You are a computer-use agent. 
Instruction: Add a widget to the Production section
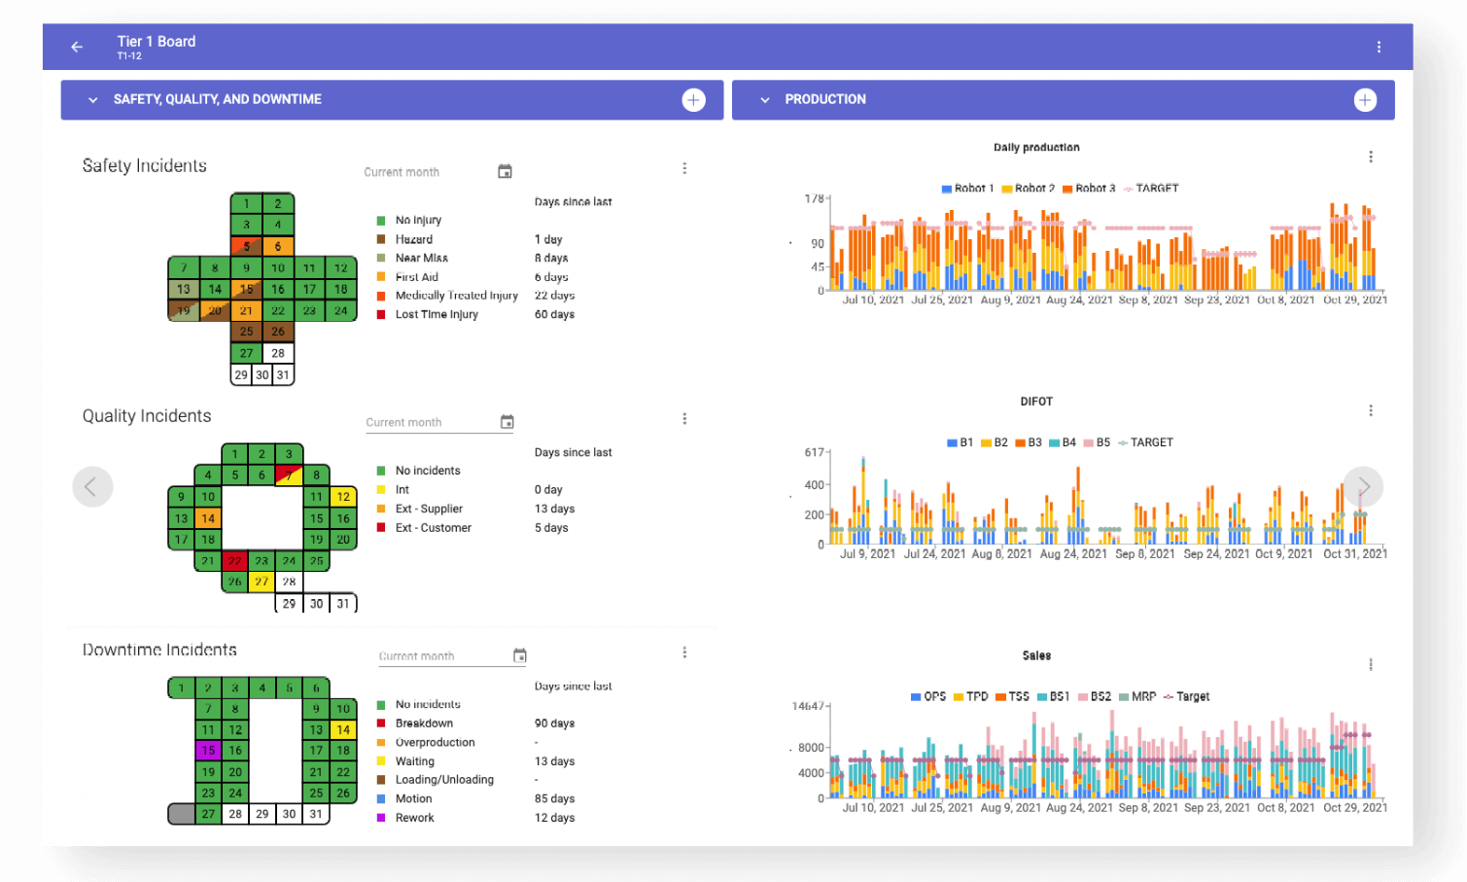1365,99
